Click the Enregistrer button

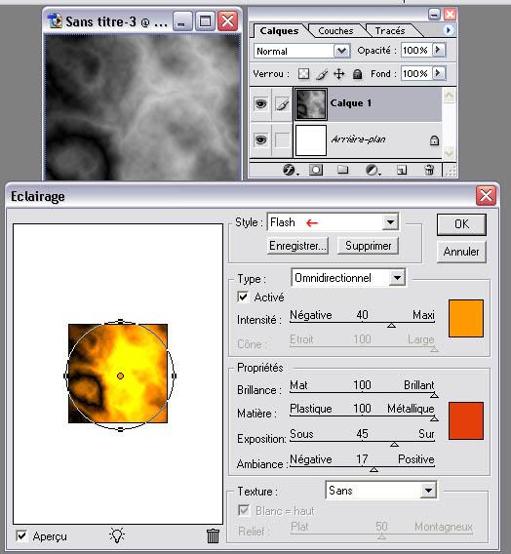tap(297, 246)
